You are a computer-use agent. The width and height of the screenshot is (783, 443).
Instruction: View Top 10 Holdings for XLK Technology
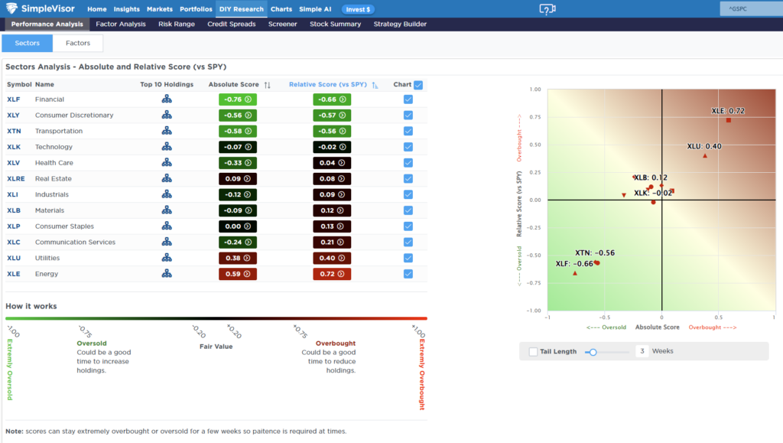point(167,146)
